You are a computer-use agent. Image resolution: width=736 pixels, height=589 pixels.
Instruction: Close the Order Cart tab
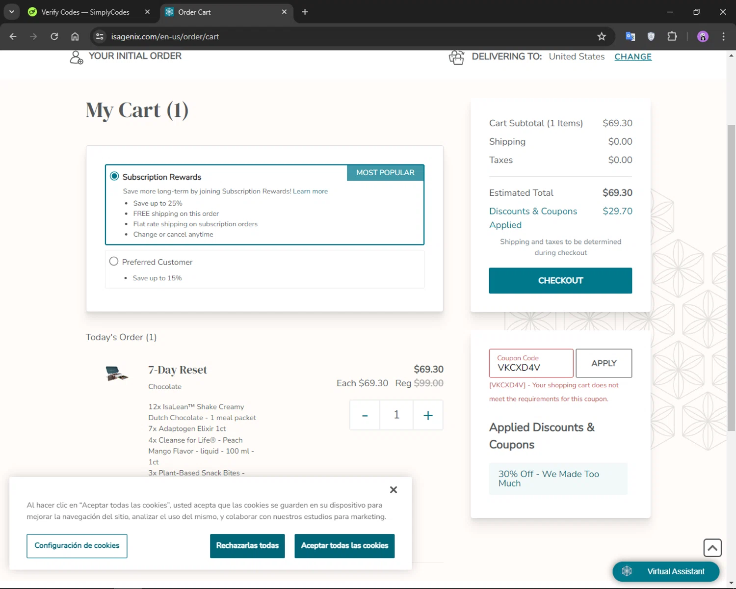[284, 12]
